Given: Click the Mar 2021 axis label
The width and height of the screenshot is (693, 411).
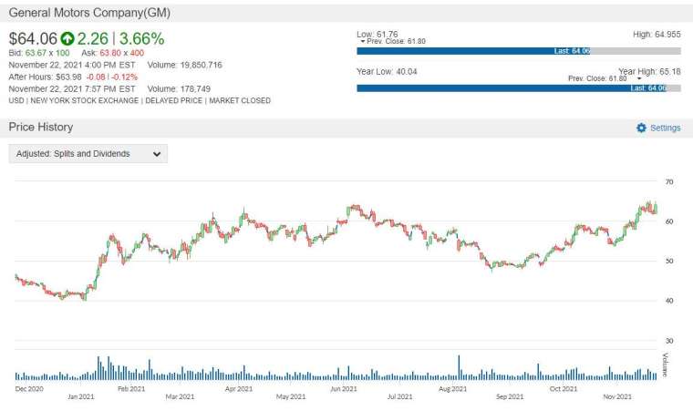Looking at the screenshot, I should point(180,396).
